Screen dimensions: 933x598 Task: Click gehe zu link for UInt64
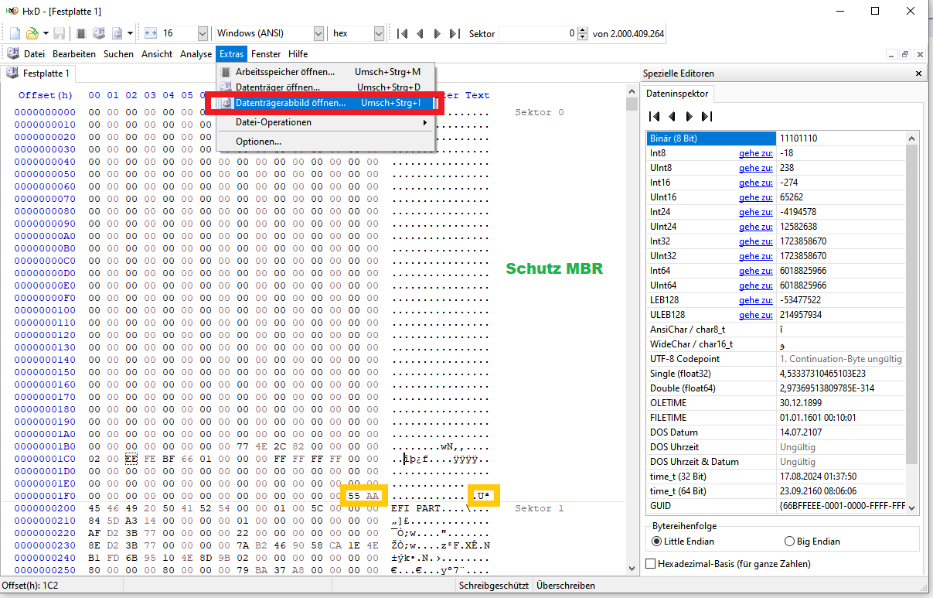(755, 285)
